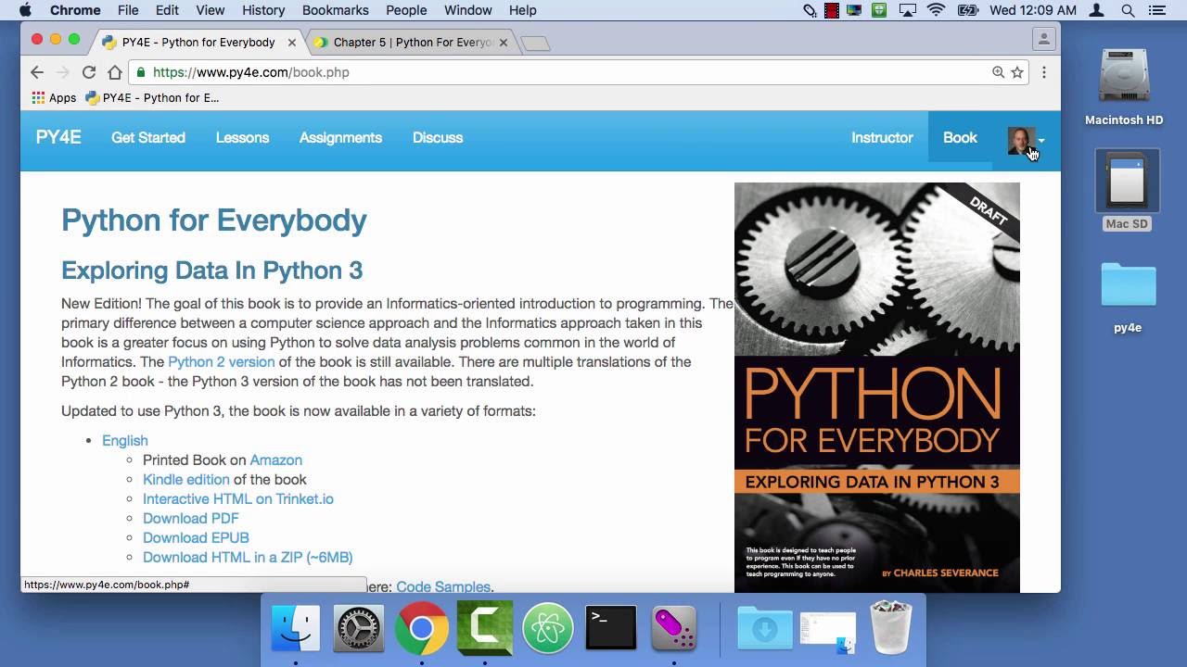This screenshot has width=1187, height=667.
Task: Open the Kindle edition link
Action: (x=186, y=479)
